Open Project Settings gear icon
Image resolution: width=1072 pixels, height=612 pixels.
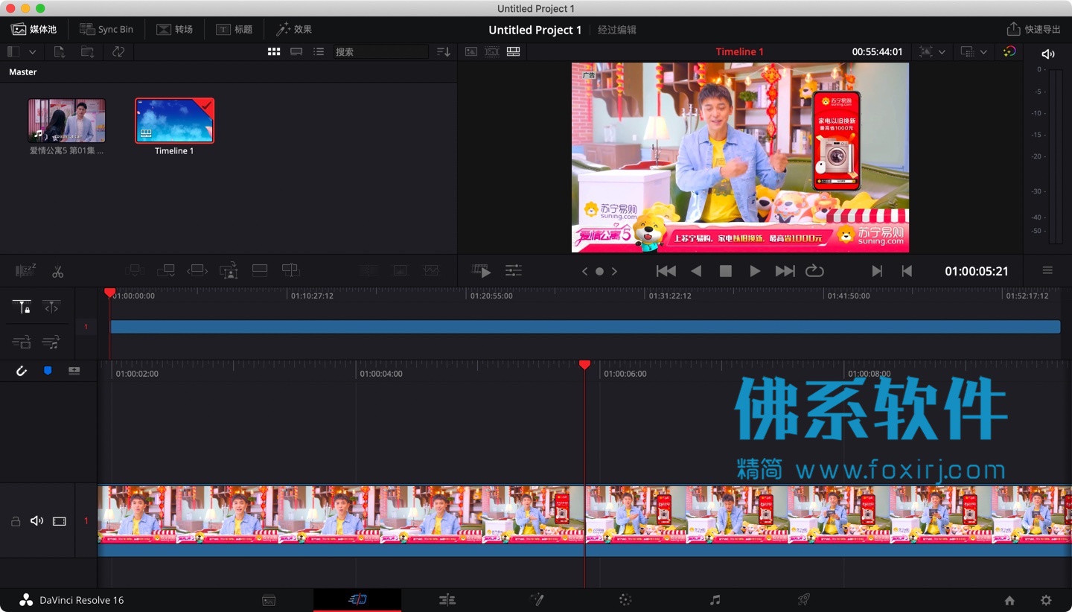pos(1046,600)
